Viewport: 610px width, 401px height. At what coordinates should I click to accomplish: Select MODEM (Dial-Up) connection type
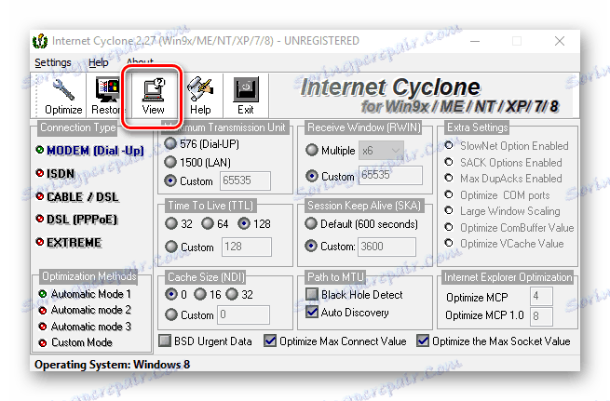coord(89,151)
